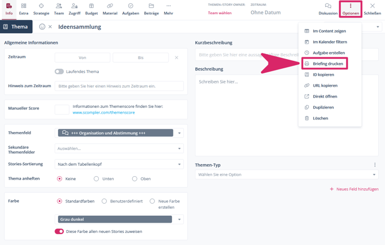Image resolution: width=385 pixels, height=245 pixels.
Task: Expand the Themenfeld dropdown
Action: click(x=179, y=133)
